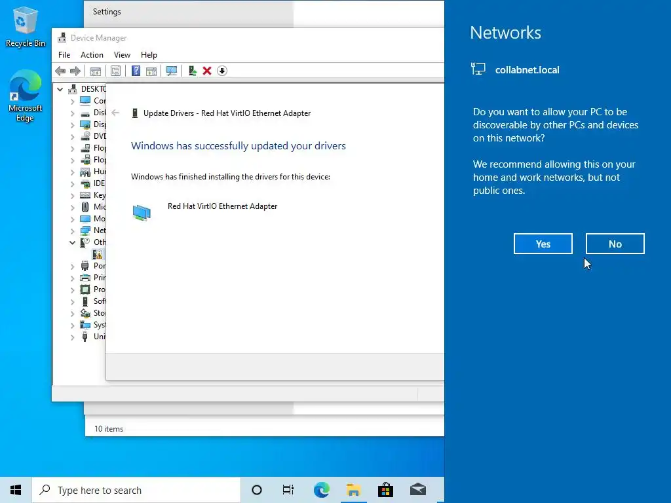Click the Keyboards category icon
Screen dimensions: 671x503
click(86, 195)
